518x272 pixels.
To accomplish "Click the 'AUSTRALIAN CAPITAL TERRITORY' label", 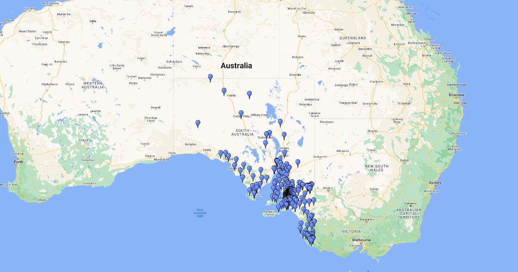I will coord(409,214).
